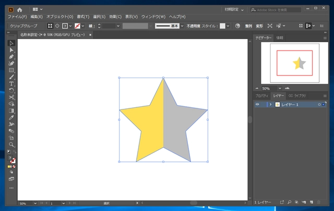This screenshot has width=334, height=211.
Task: Open the ウィンドウ(W) menu
Action: point(153,17)
